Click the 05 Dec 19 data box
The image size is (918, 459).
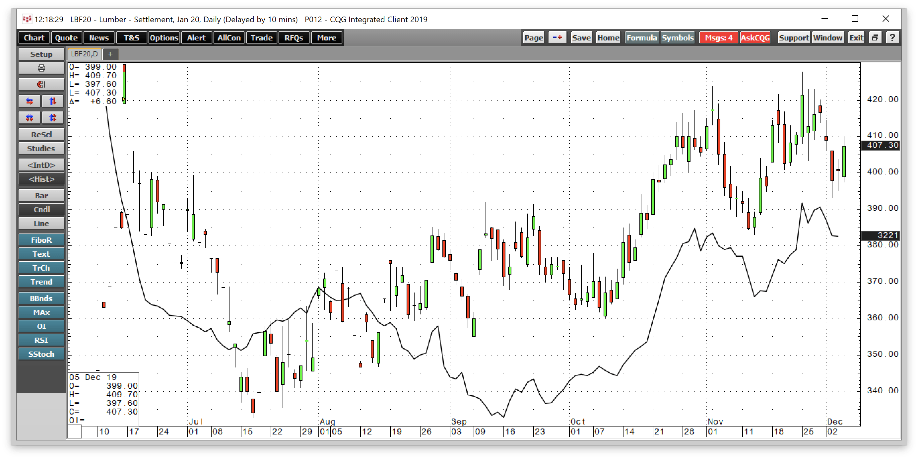[103, 399]
